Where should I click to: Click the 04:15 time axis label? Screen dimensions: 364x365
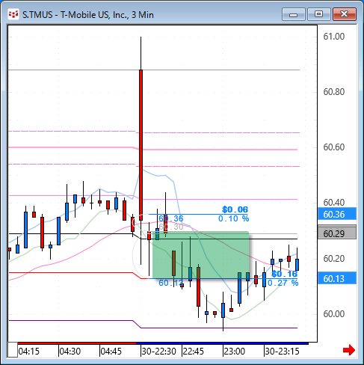pyautogui.click(x=29, y=352)
